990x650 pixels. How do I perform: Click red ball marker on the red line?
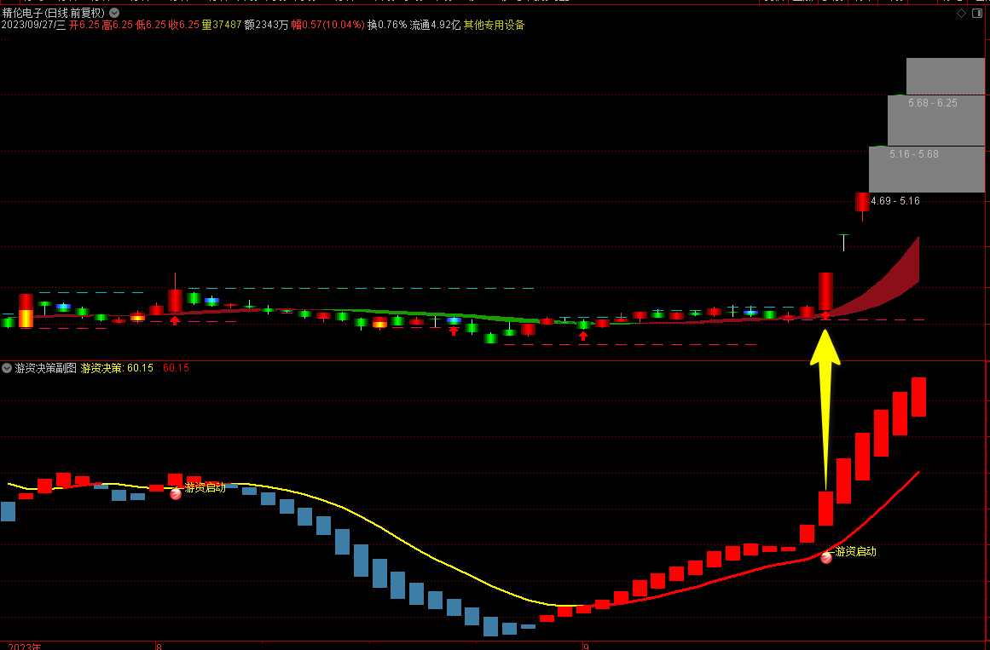coord(825,558)
